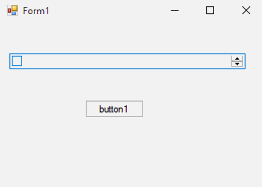The image size is (262, 187).
Task: Increment value with the up spin button
Action: point(237,59)
